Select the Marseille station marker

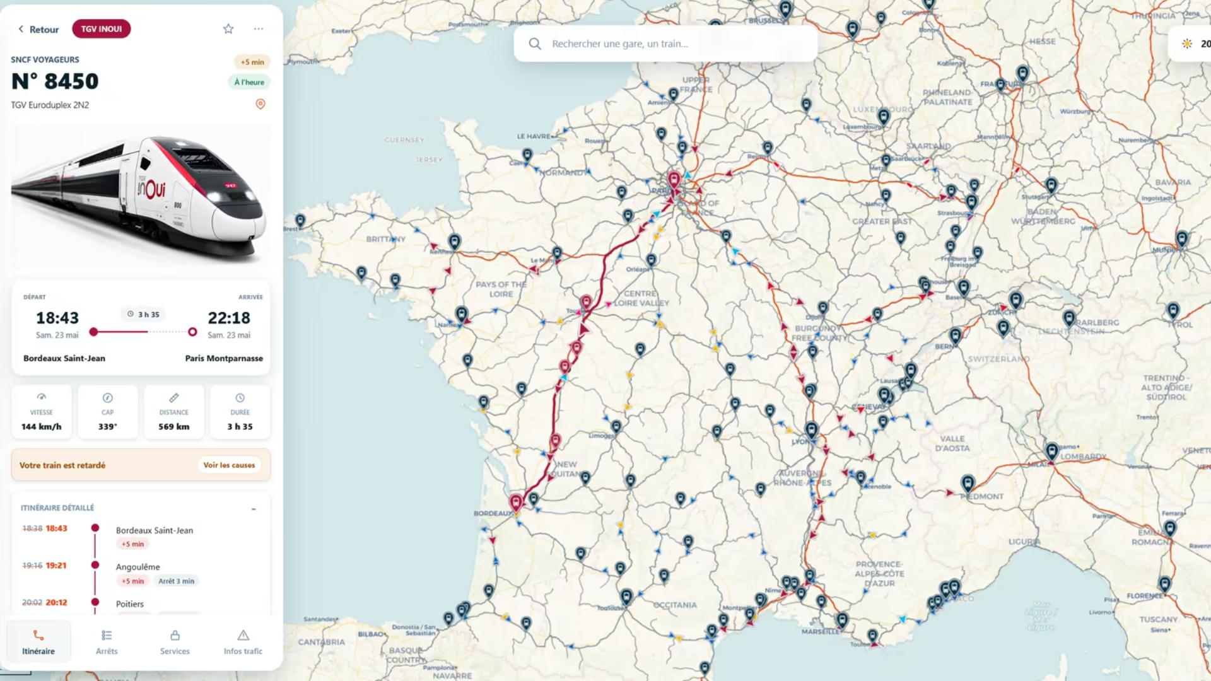click(842, 620)
